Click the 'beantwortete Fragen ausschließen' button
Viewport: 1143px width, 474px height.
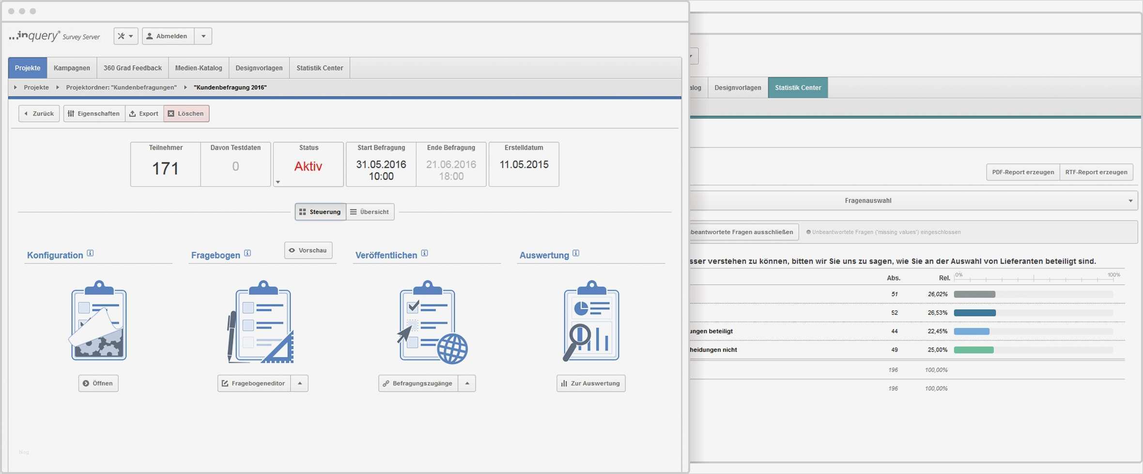point(744,232)
